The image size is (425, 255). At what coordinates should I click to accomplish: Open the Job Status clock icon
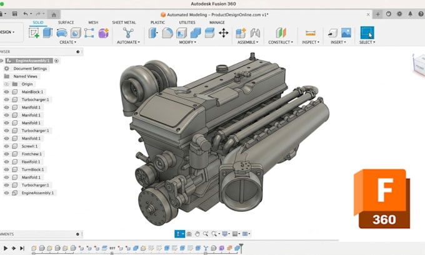coord(389,14)
